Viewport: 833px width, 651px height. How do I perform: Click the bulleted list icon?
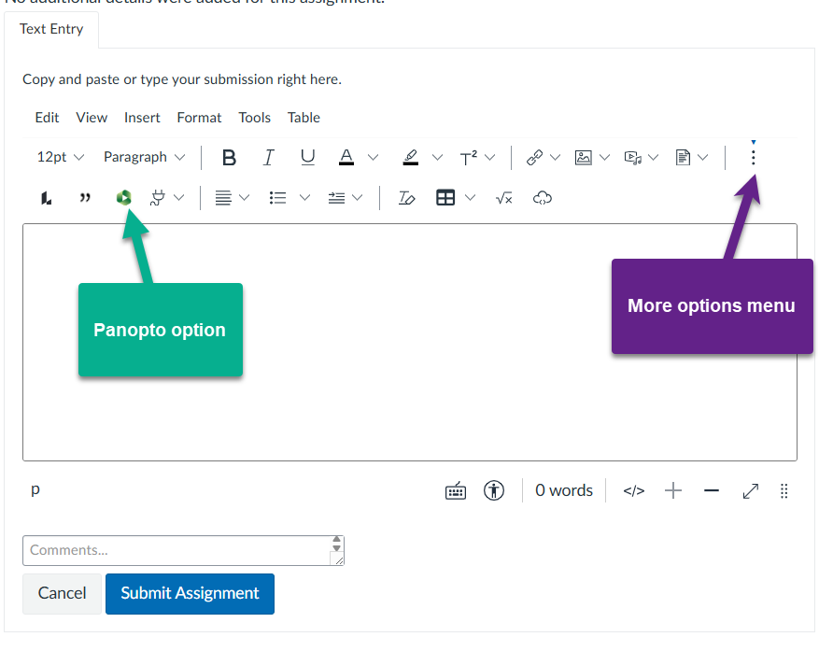(278, 198)
